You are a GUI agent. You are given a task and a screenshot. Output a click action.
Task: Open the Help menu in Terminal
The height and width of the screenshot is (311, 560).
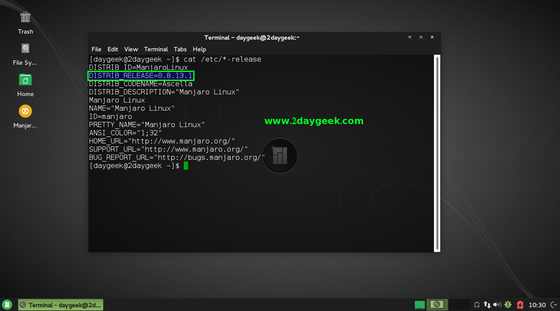(199, 49)
